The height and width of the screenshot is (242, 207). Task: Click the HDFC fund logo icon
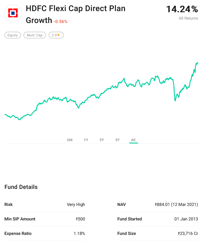[x=13, y=13]
